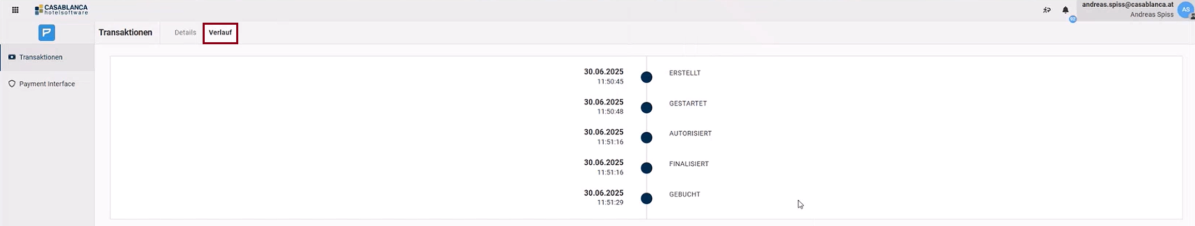Open the apps grid launcher
Screen dimensions: 1195x226
[16, 10]
